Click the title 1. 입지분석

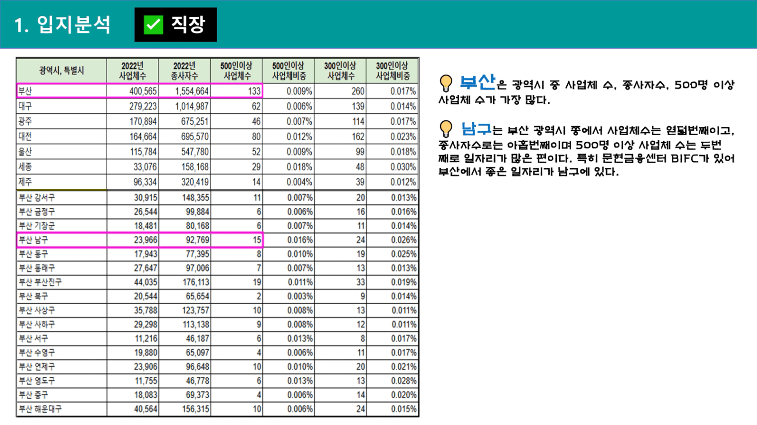[x=62, y=24]
